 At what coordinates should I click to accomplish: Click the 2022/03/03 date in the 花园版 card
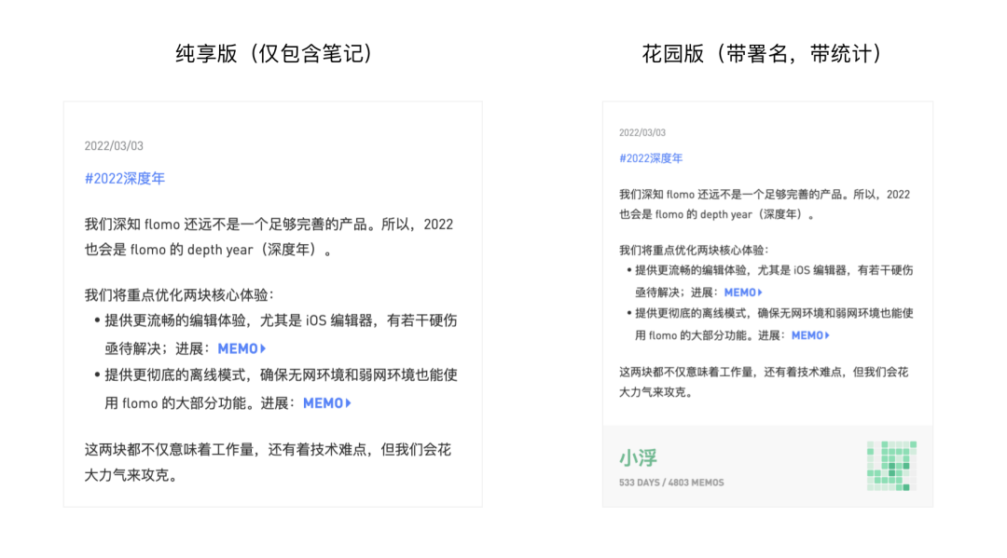tap(642, 133)
